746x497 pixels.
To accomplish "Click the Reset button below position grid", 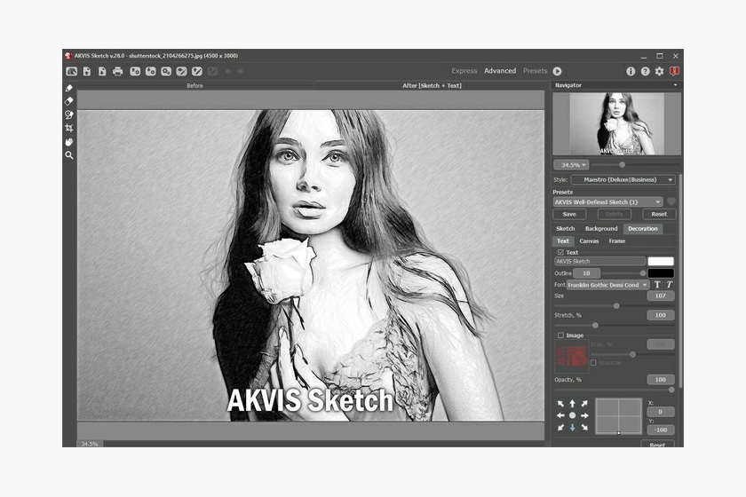I will click(657, 445).
